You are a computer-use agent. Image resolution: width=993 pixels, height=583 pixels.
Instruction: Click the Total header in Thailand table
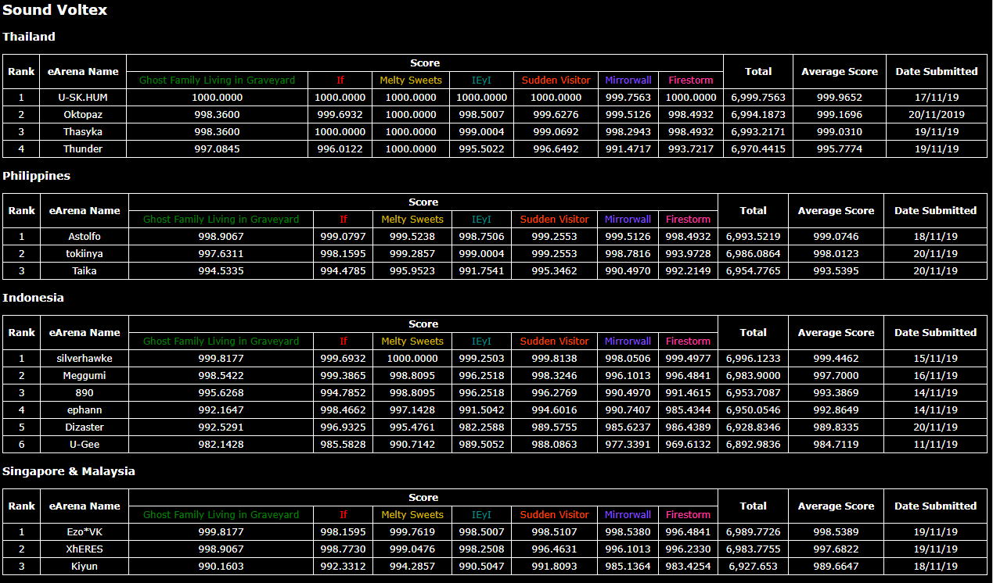757,71
